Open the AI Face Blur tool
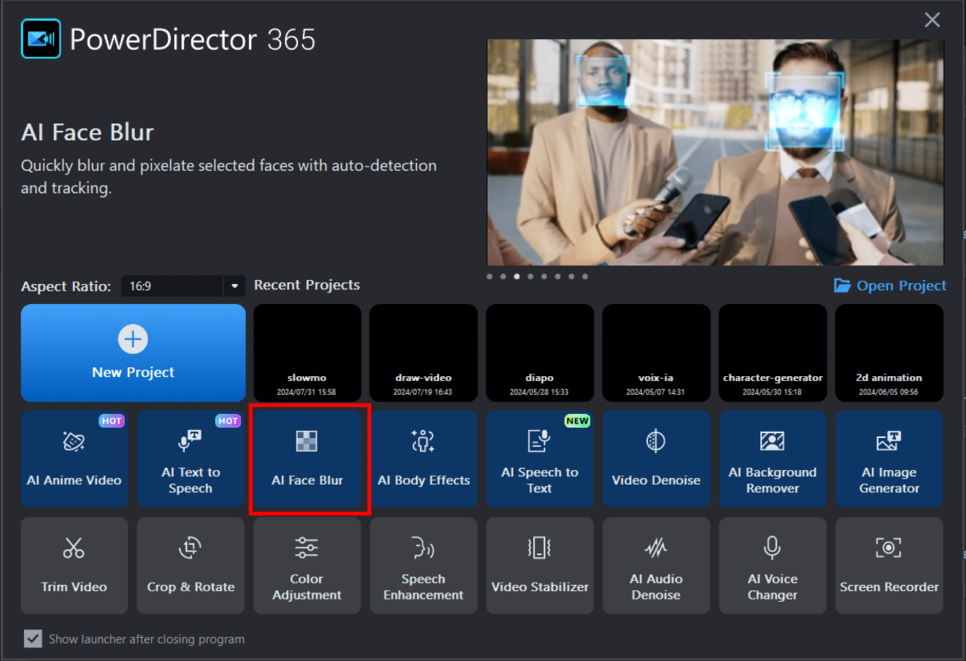The width and height of the screenshot is (966, 661). tap(307, 459)
